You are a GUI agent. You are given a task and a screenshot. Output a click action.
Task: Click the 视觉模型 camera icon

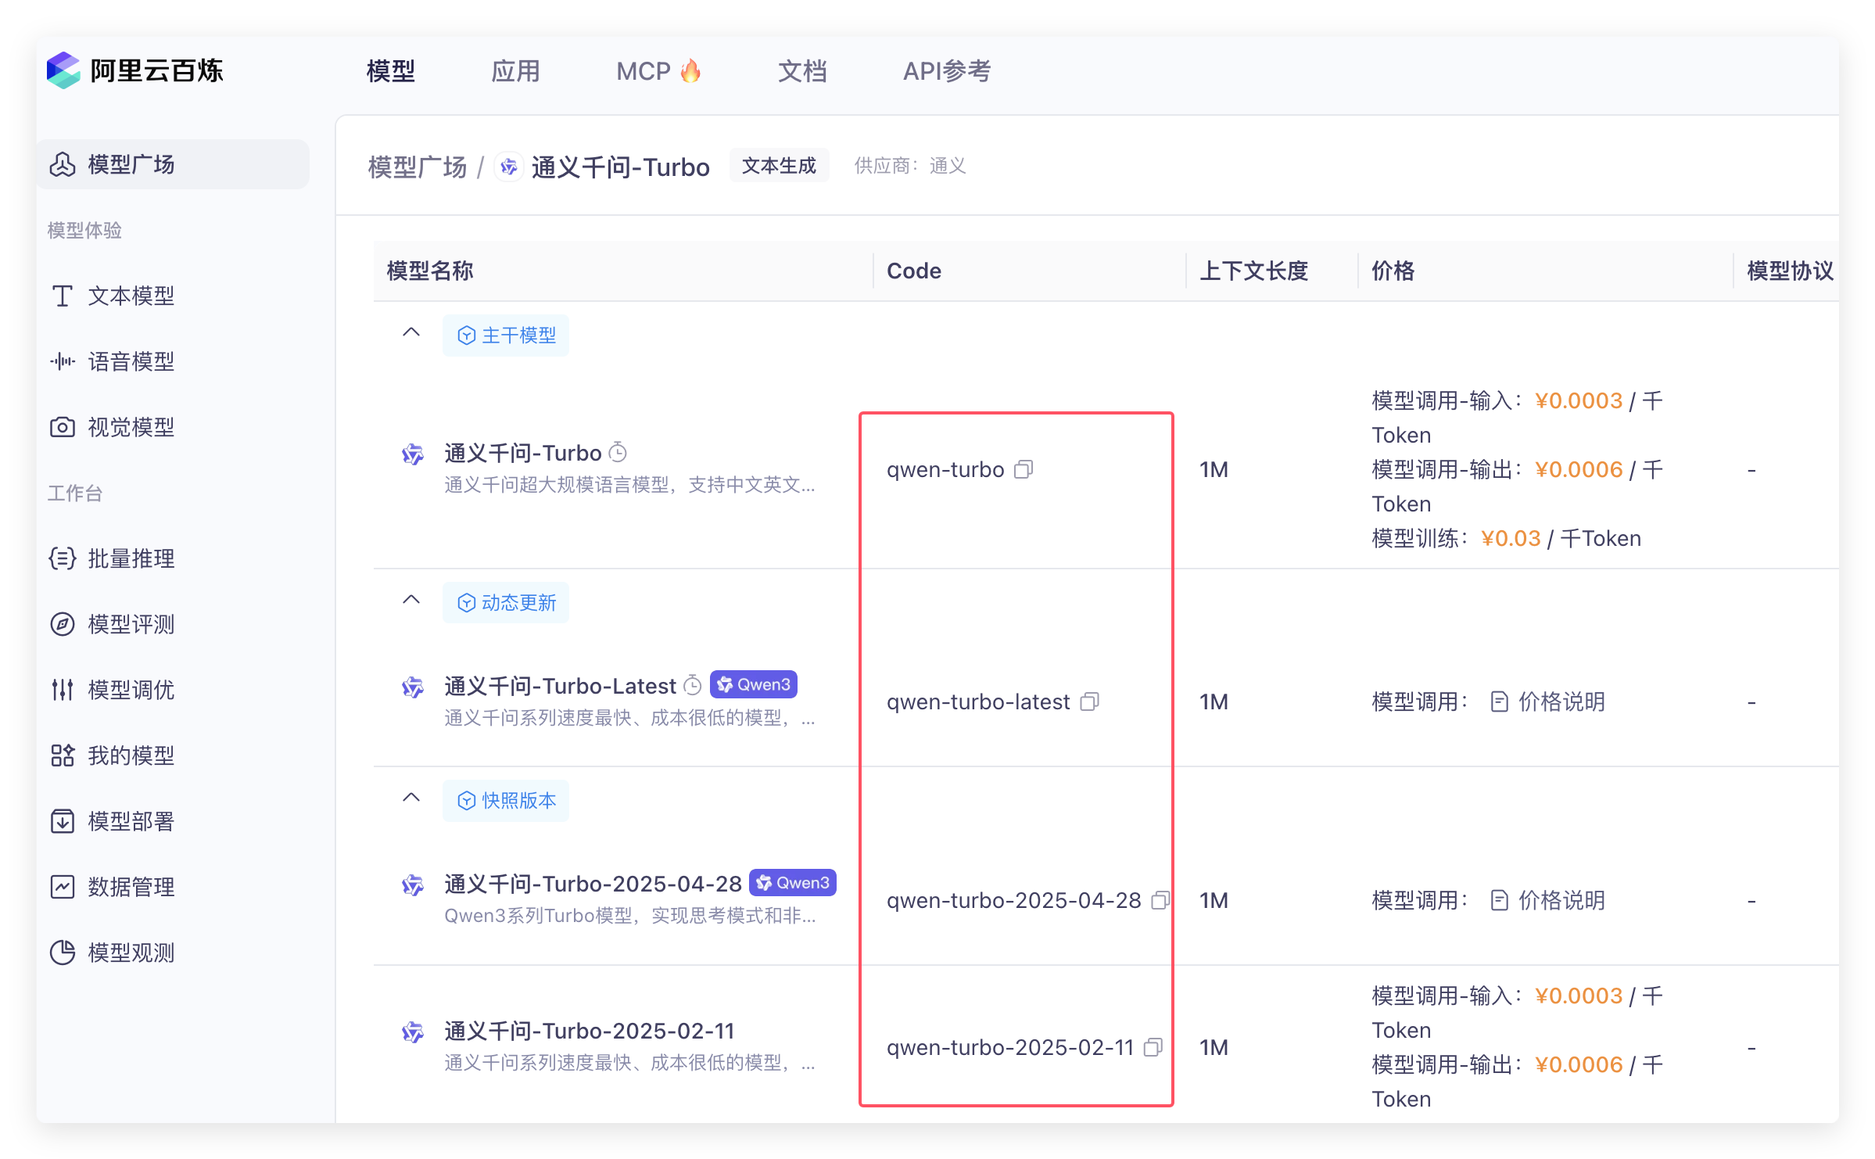63,427
